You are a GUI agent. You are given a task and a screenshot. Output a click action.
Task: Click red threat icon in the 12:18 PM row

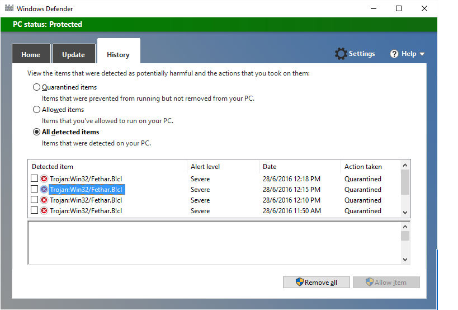tap(44, 179)
